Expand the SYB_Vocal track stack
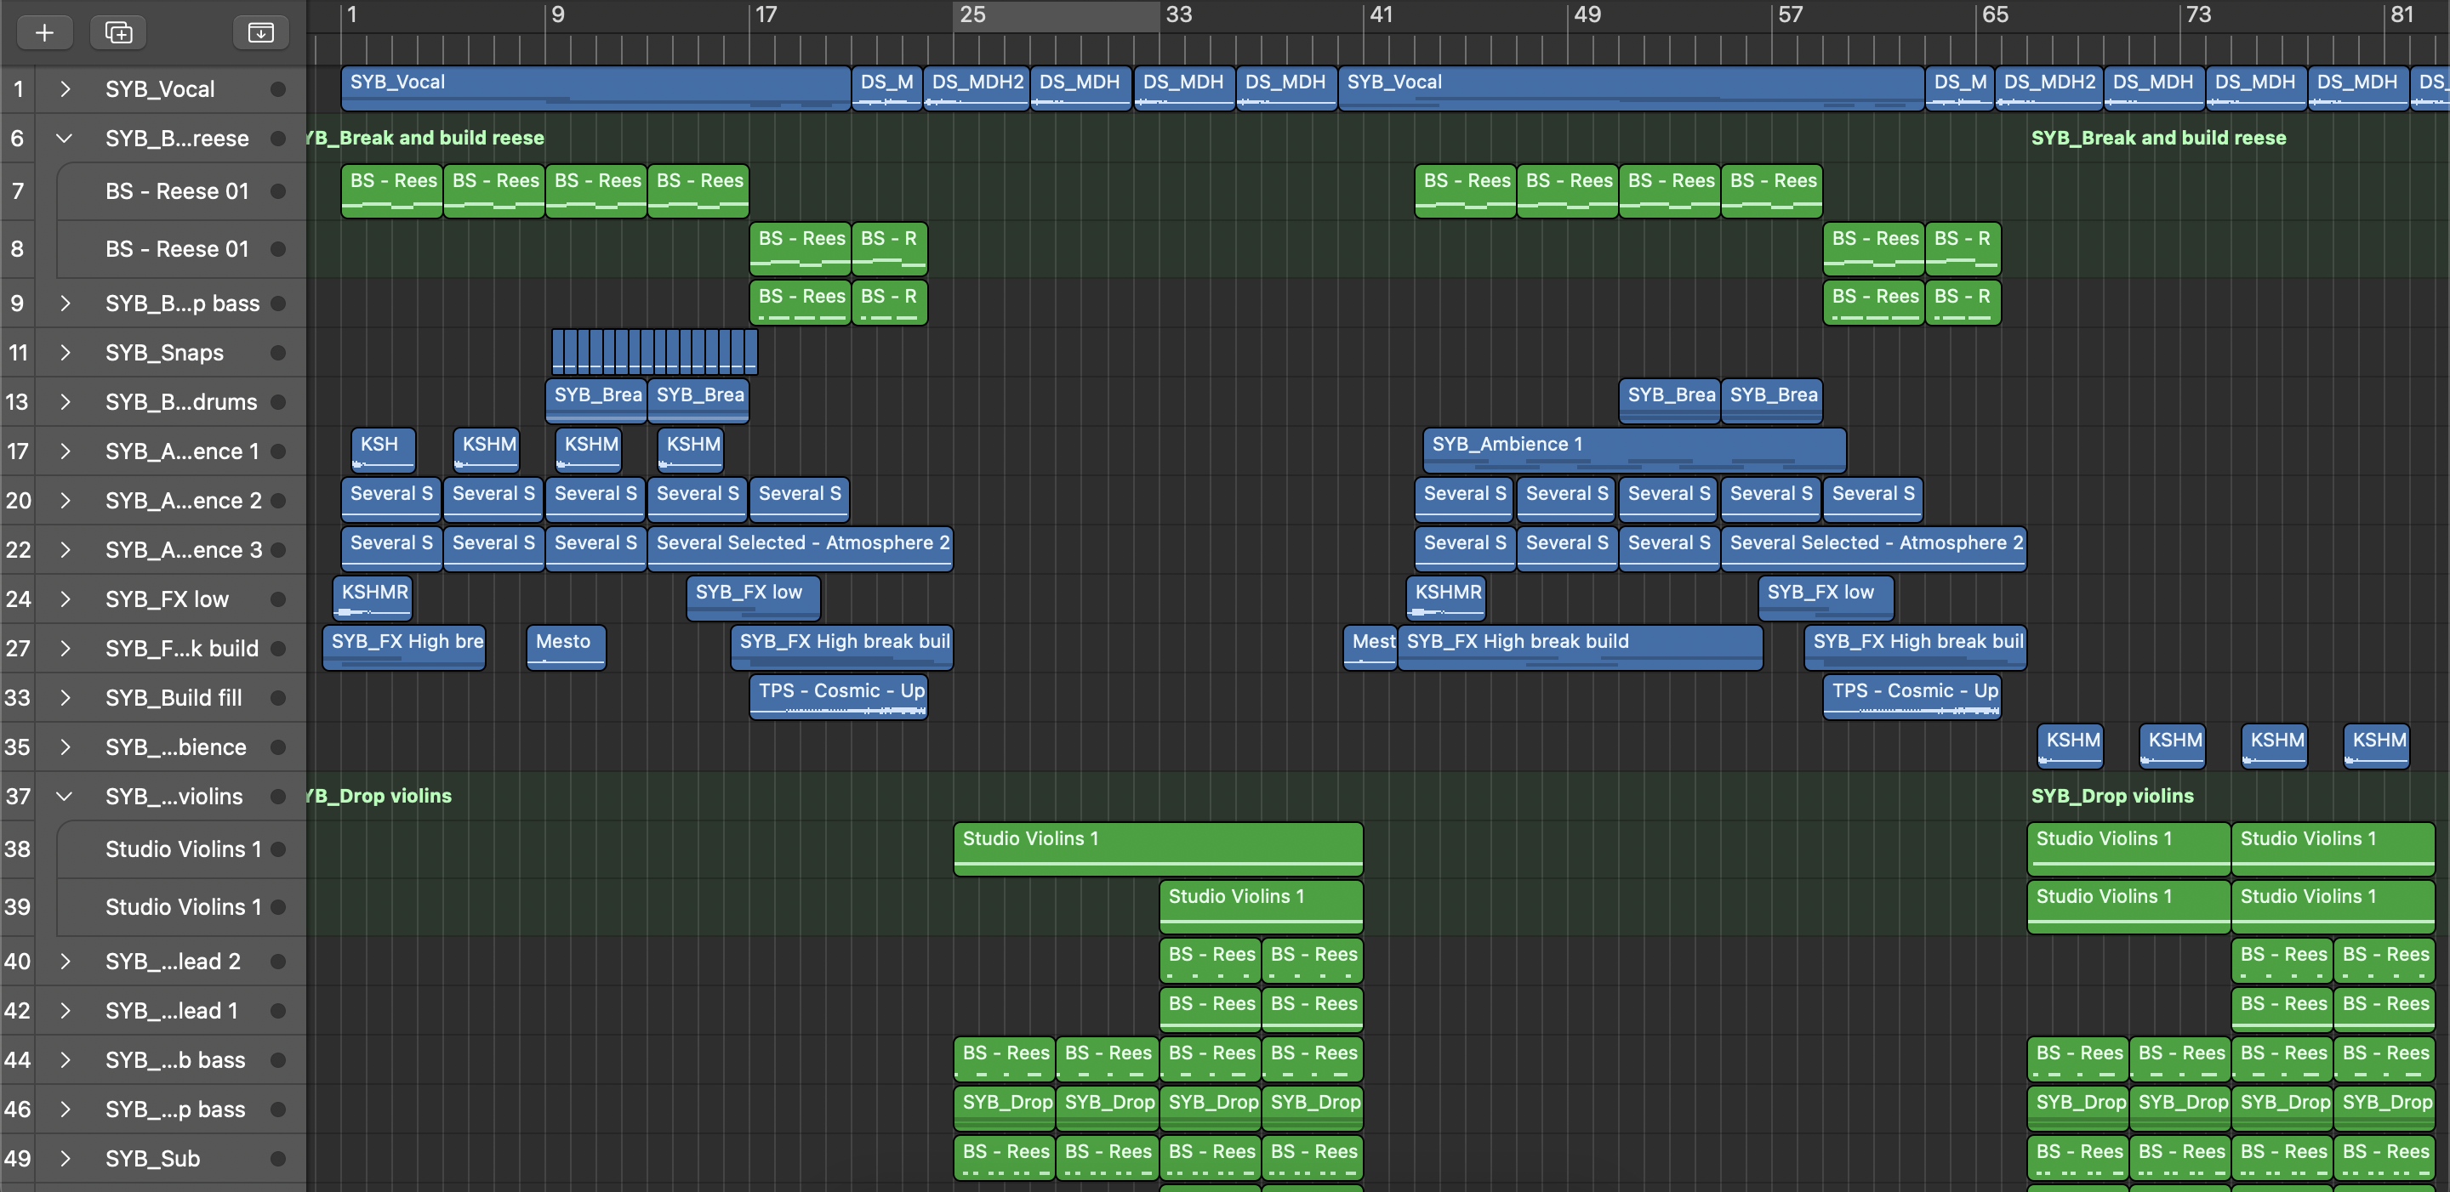 click(x=65, y=88)
